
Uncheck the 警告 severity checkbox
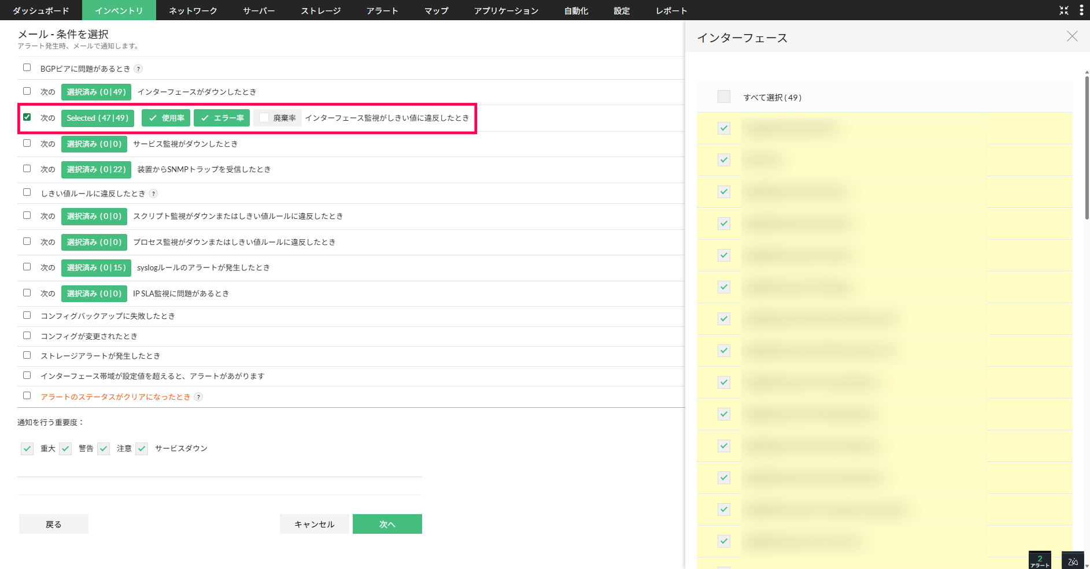coord(65,449)
